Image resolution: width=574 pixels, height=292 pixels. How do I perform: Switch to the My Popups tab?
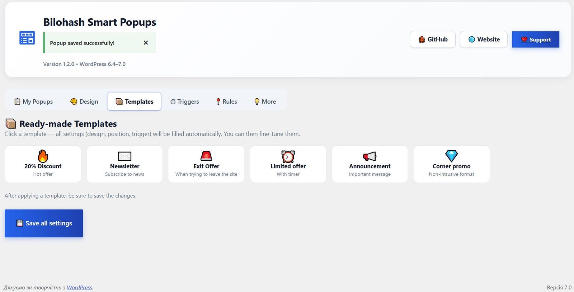(x=33, y=102)
